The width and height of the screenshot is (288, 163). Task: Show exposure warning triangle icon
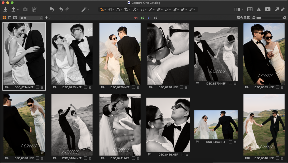(259, 9)
